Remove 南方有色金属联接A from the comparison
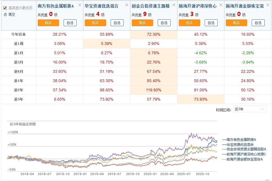Image resolution: width=272 pixels, height=181 pixels. click(x=79, y=5)
